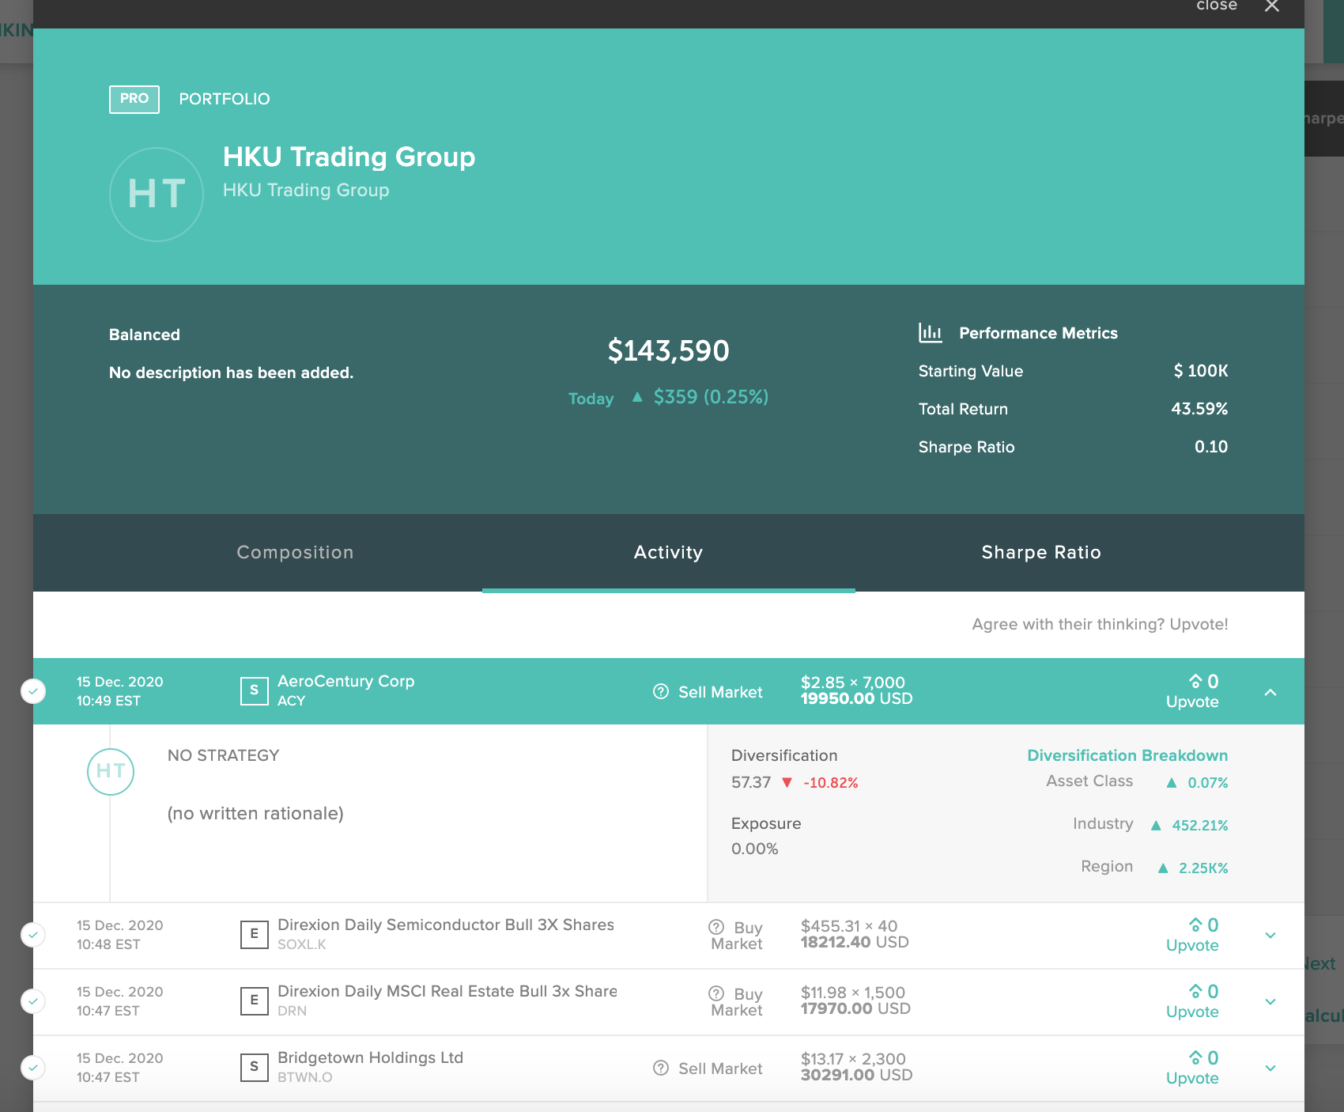
Task: Click the help icon beside Sell Market for Bridgetown
Action: (661, 1069)
